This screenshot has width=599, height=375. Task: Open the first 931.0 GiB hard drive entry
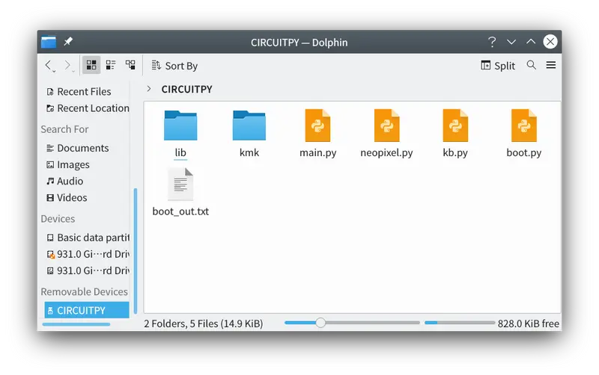tap(88, 254)
